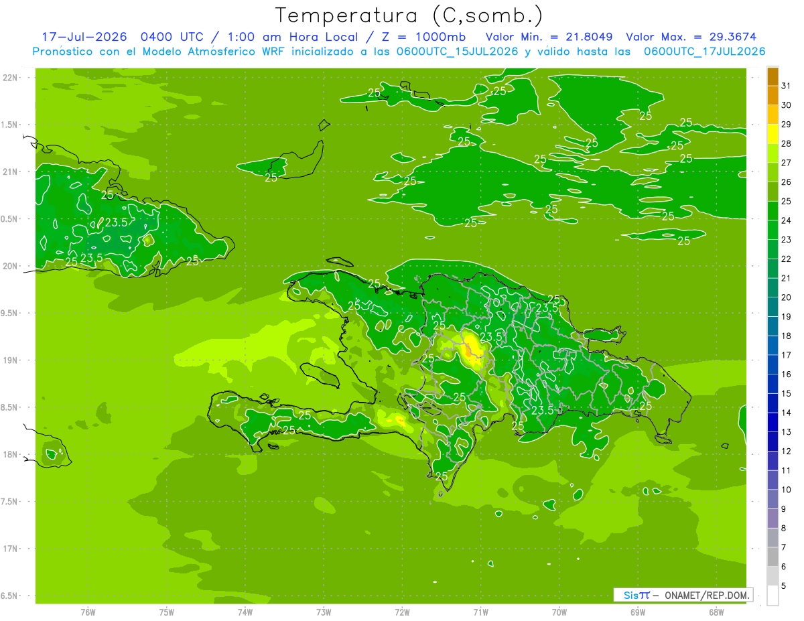Screen dimensions: 804x621
Task: Click the legend color band between 17 and 18
Action: coord(773,345)
